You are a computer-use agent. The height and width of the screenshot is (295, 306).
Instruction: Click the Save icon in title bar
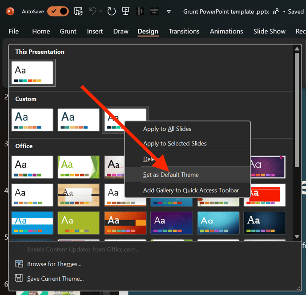(78, 11)
